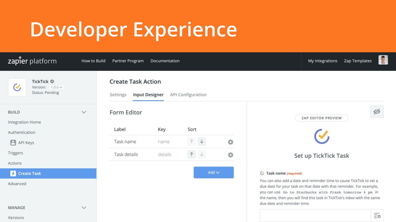Open Documentation in top nav

point(165,61)
